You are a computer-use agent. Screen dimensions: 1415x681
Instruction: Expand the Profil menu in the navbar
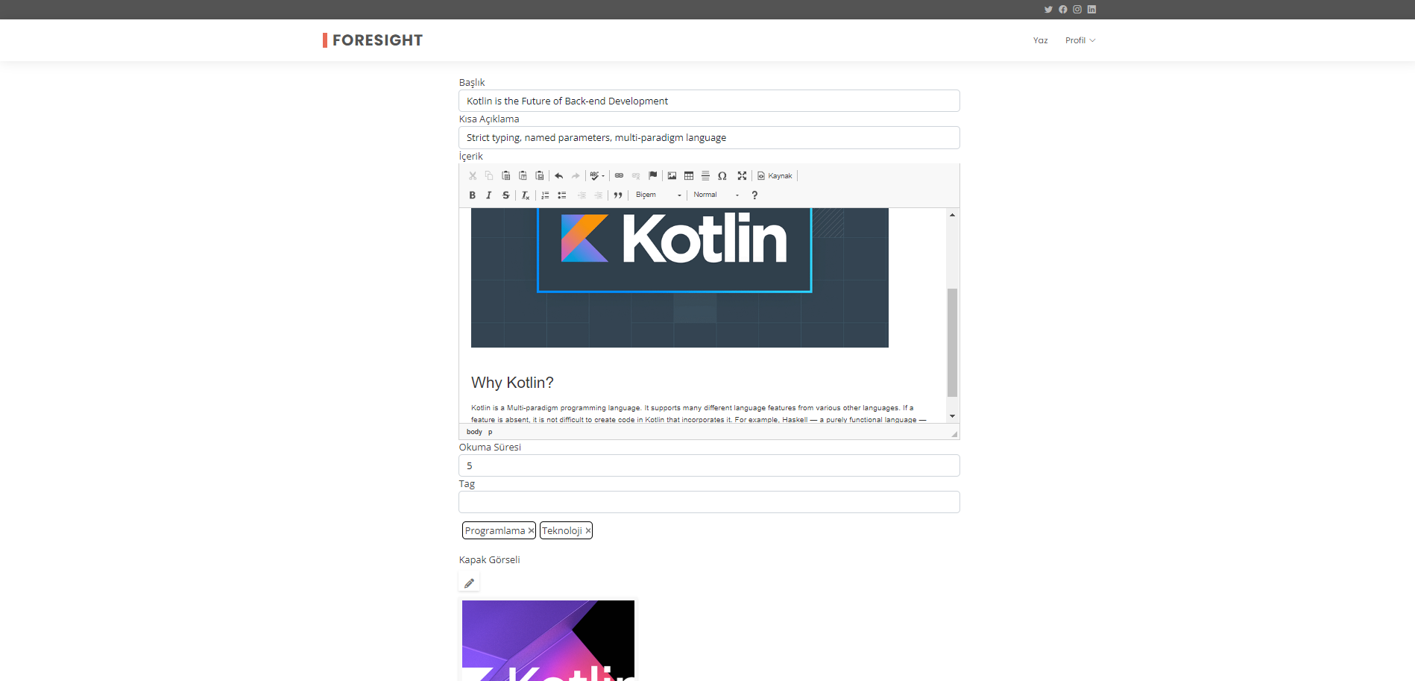click(1080, 40)
